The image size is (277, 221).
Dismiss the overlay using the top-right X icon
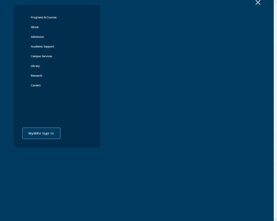[x=258, y=3]
